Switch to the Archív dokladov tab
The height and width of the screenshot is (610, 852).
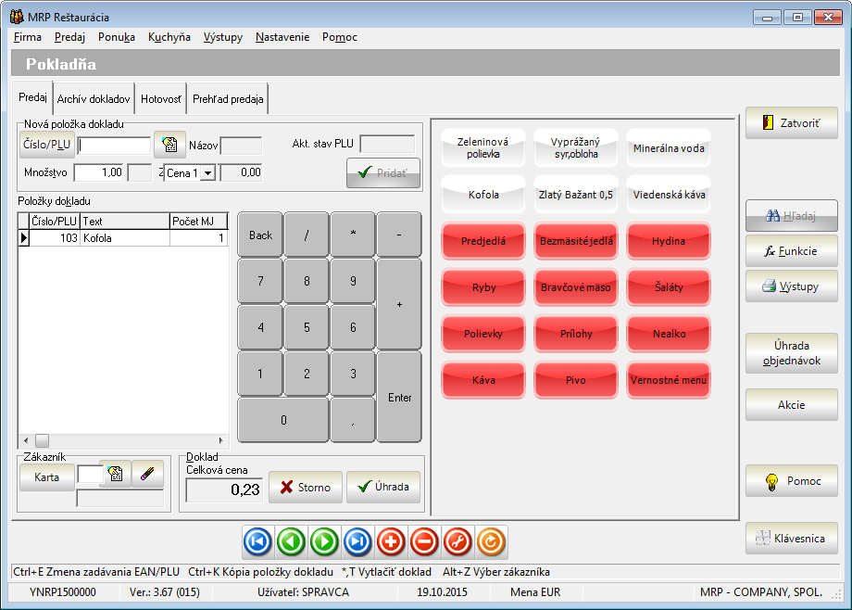[x=94, y=98]
